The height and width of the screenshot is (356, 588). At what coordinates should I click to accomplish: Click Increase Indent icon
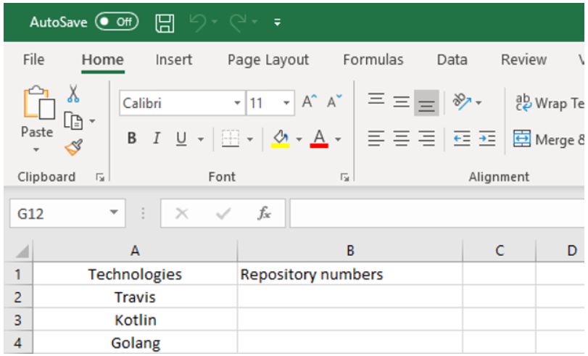[486, 138]
